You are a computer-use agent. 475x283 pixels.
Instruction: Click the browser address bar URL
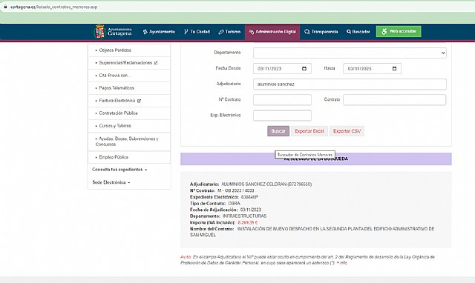click(x=54, y=7)
